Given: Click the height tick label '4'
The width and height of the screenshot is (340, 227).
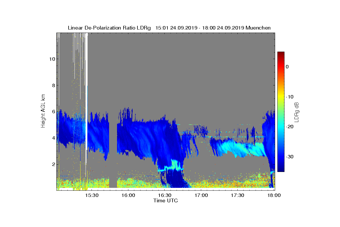Looking at the screenshot, I should point(53,138).
